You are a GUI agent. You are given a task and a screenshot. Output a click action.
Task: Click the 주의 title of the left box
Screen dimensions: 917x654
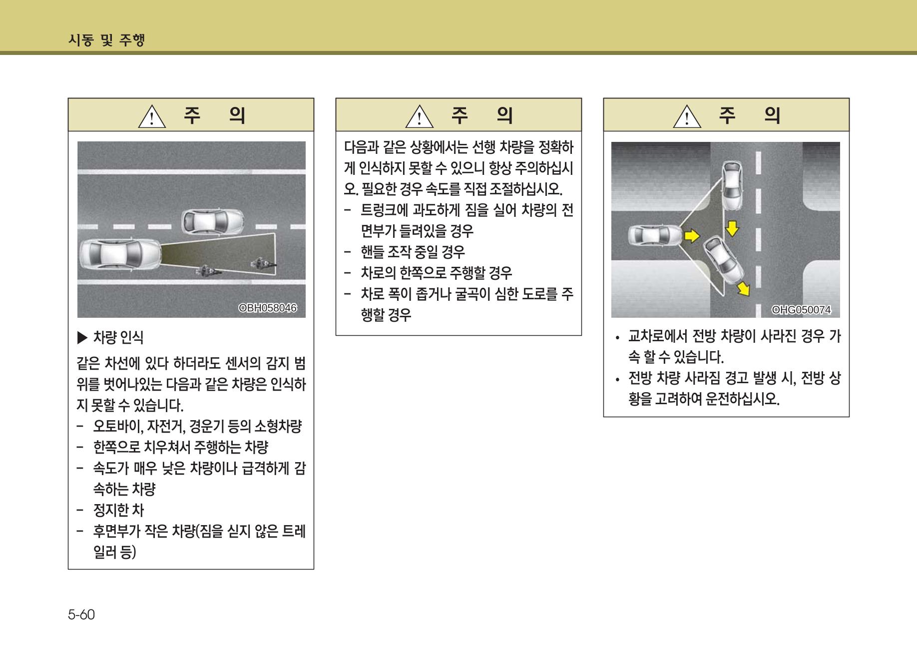(215, 115)
